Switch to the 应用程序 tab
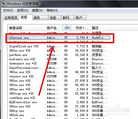 (x=11, y=18)
